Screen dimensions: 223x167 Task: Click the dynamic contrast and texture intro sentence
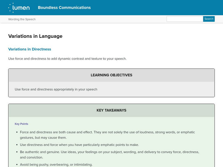pyautogui.click(x=67, y=59)
